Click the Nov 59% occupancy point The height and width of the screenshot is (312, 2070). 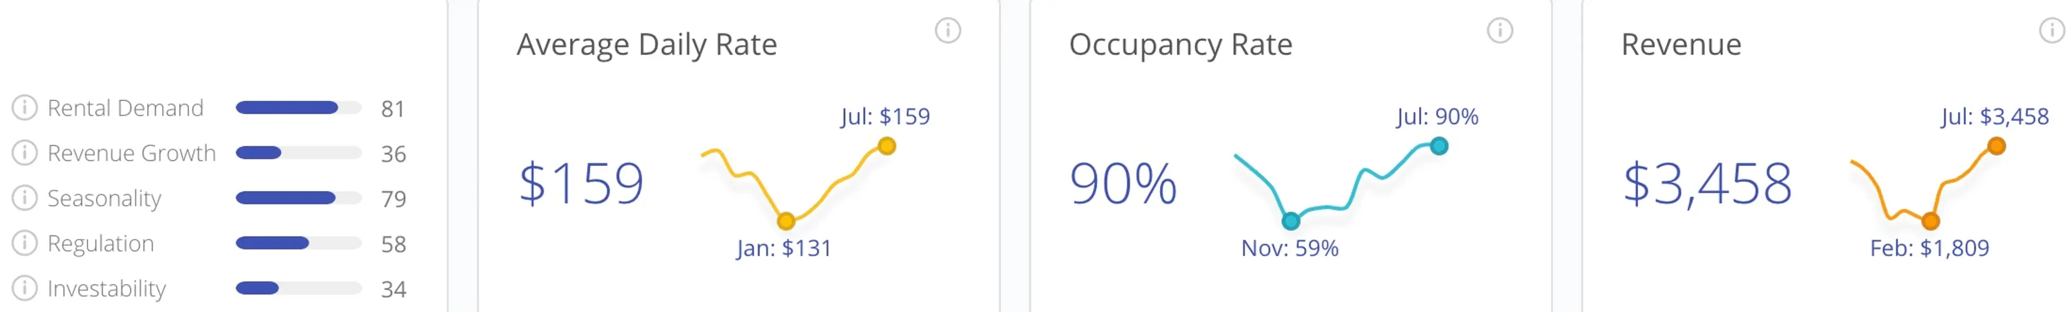click(x=1291, y=221)
